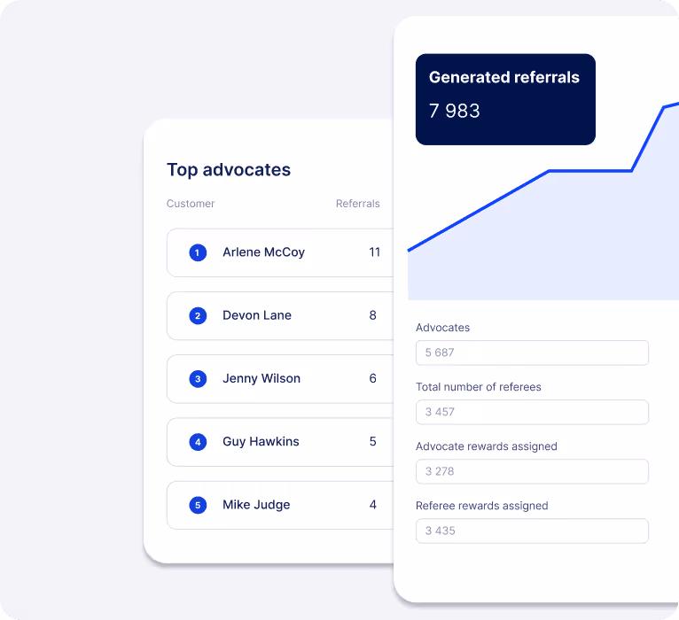The width and height of the screenshot is (679, 620).
Task: Select the Guy Hawkins name
Action: pyautogui.click(x=261, y=442)
